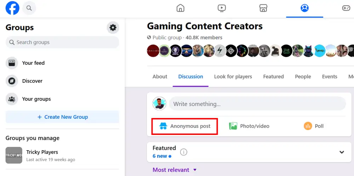Add a Photo/video to post
Viewport: 354px width, 176px height.
point(249,126)
